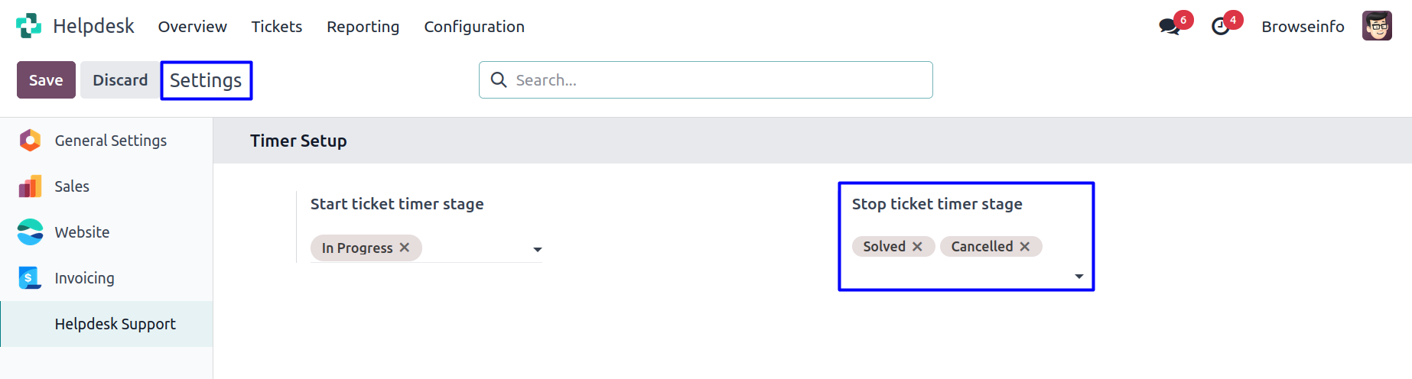
Task: Open the discuss messages icon
Action: (x=1169, y=27)
